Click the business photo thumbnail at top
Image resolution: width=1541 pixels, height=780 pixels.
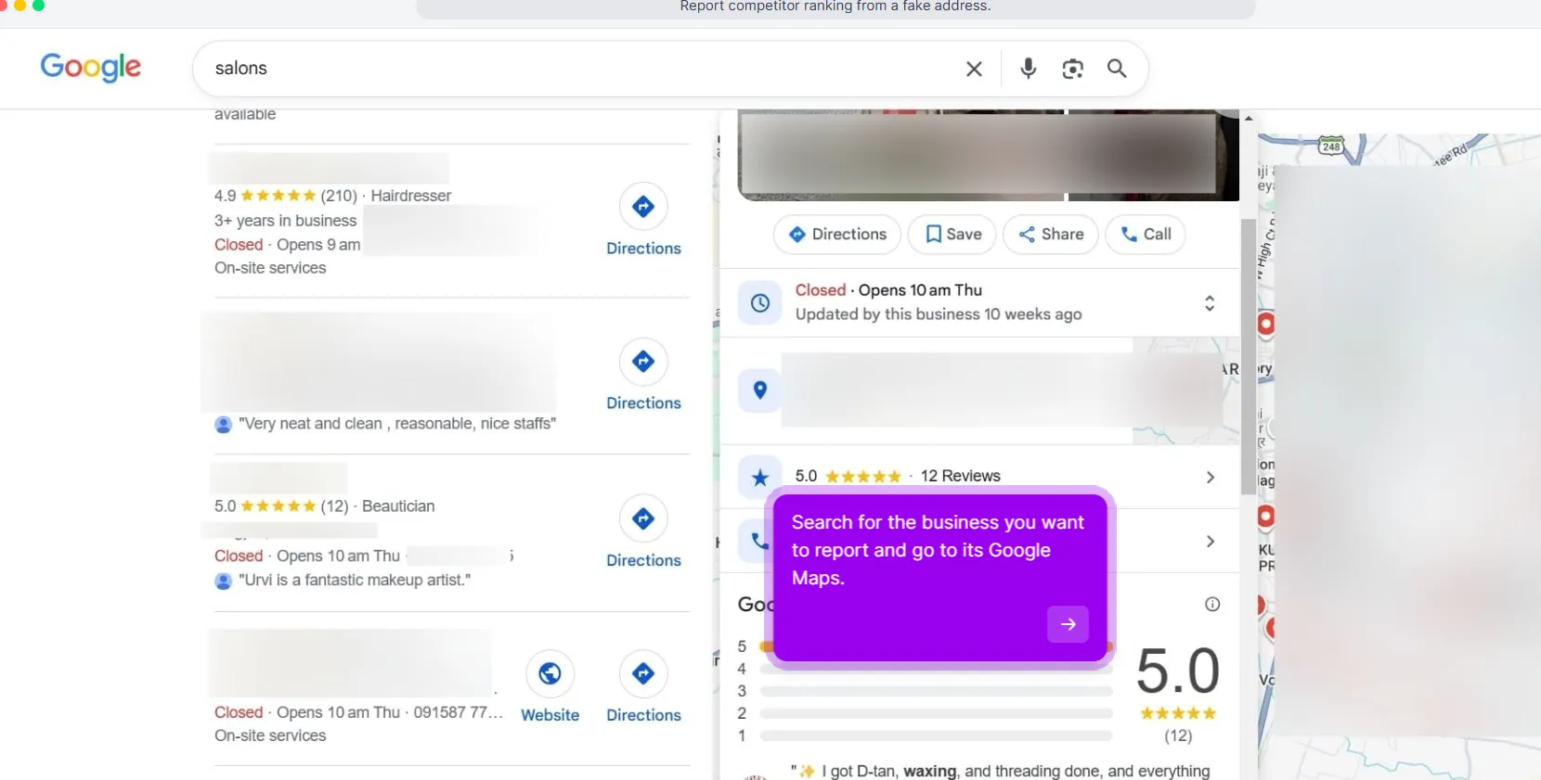click(x=989, y=154)
